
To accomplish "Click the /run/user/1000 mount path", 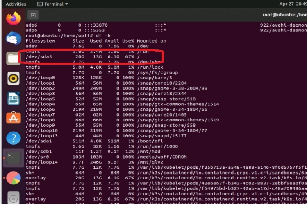I will (157, 146).
